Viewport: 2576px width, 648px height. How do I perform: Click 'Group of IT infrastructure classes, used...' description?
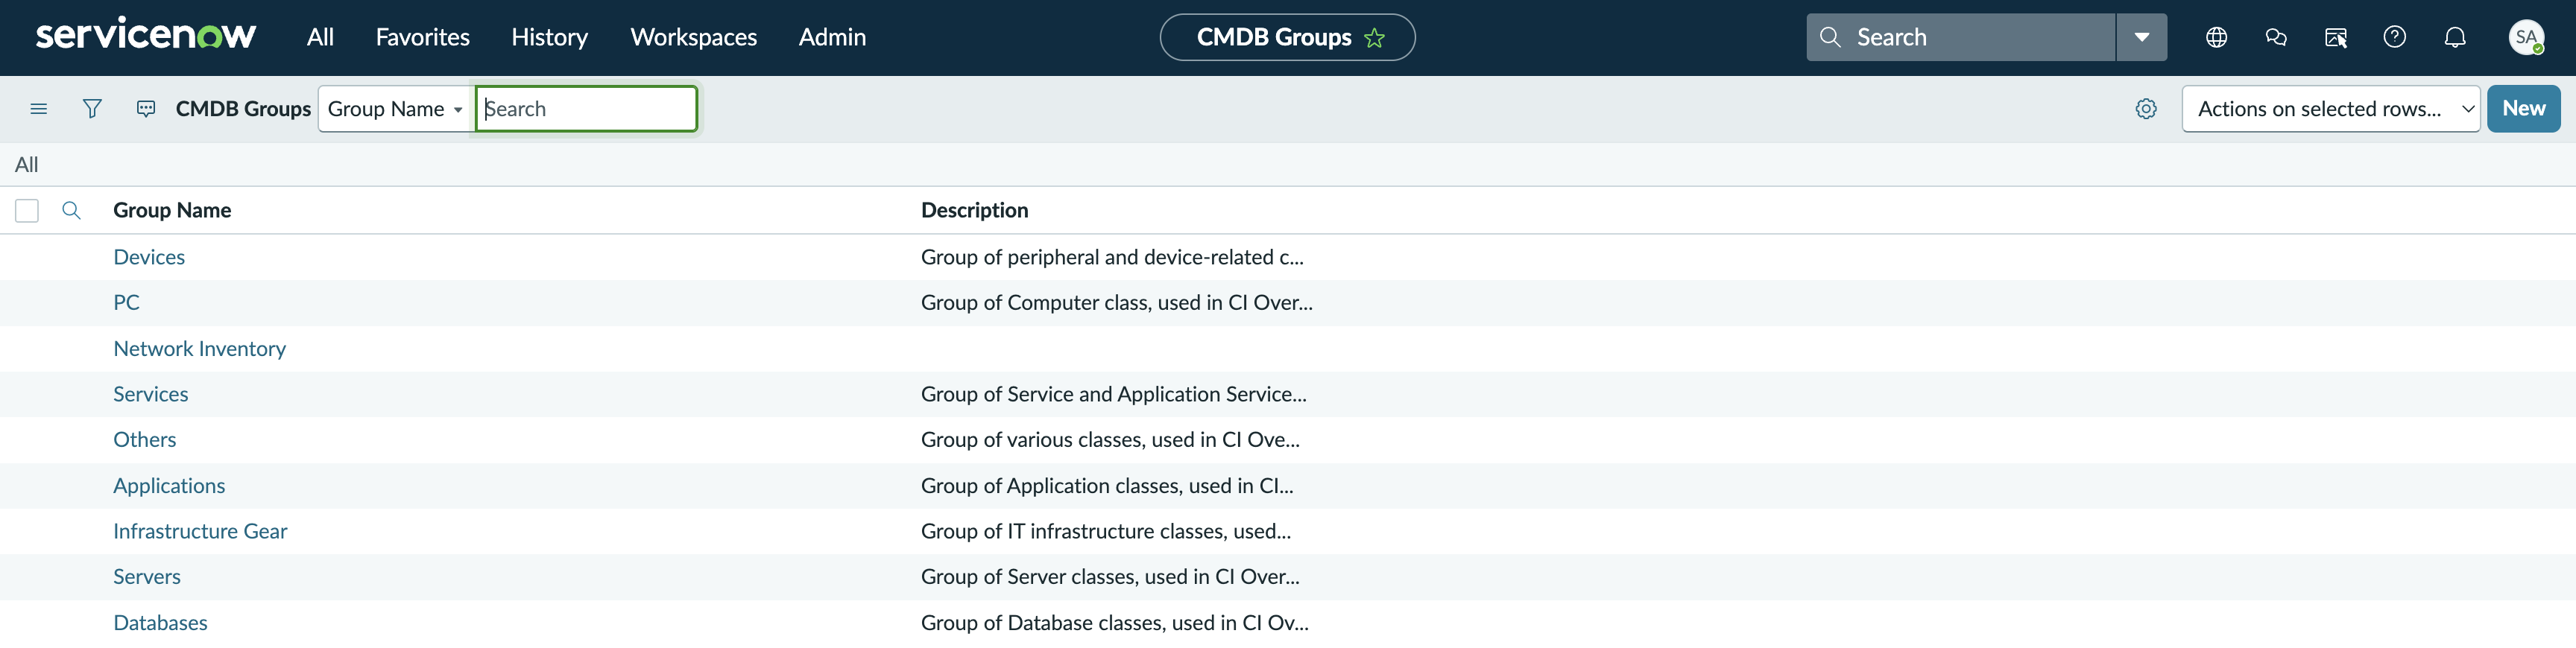1106,531
